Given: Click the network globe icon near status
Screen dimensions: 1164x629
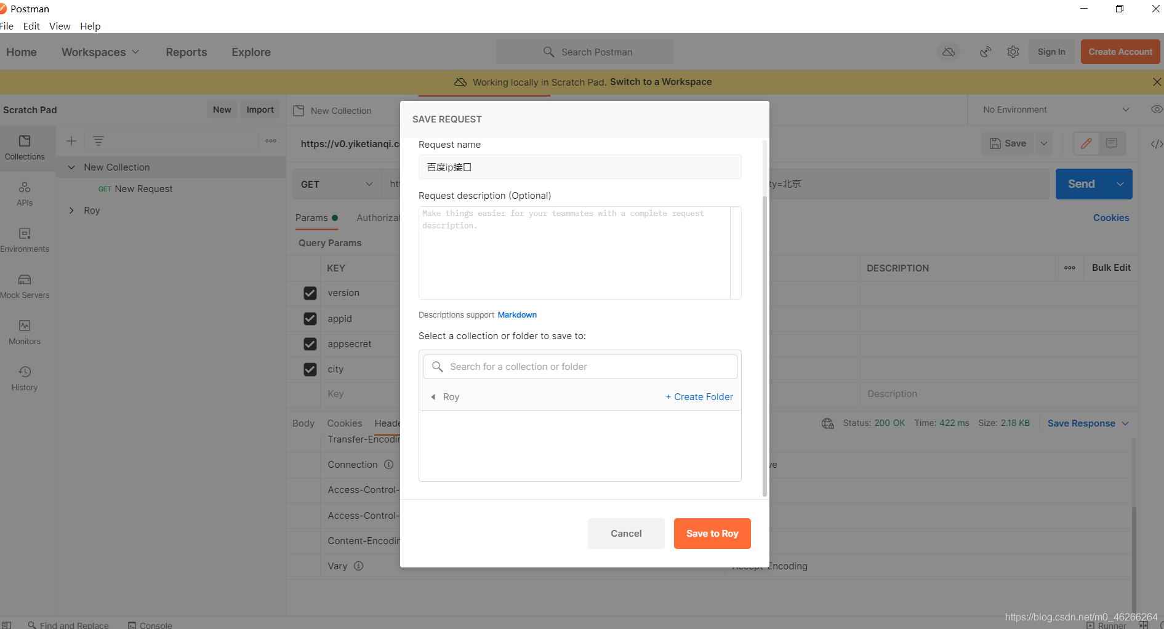Looking at the screenshot, I should (828, 423).
